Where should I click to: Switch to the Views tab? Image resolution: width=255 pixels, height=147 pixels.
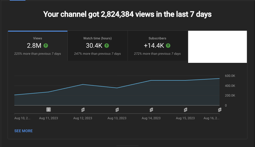pos(38,46)
